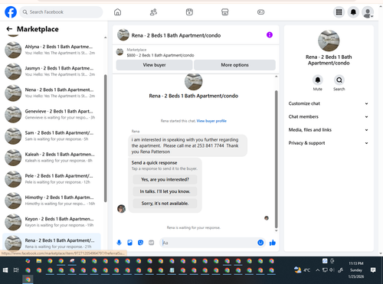Click Rena's large avatar in right panel
Viewport: 383px width, 284px height.
coord(329,41)
